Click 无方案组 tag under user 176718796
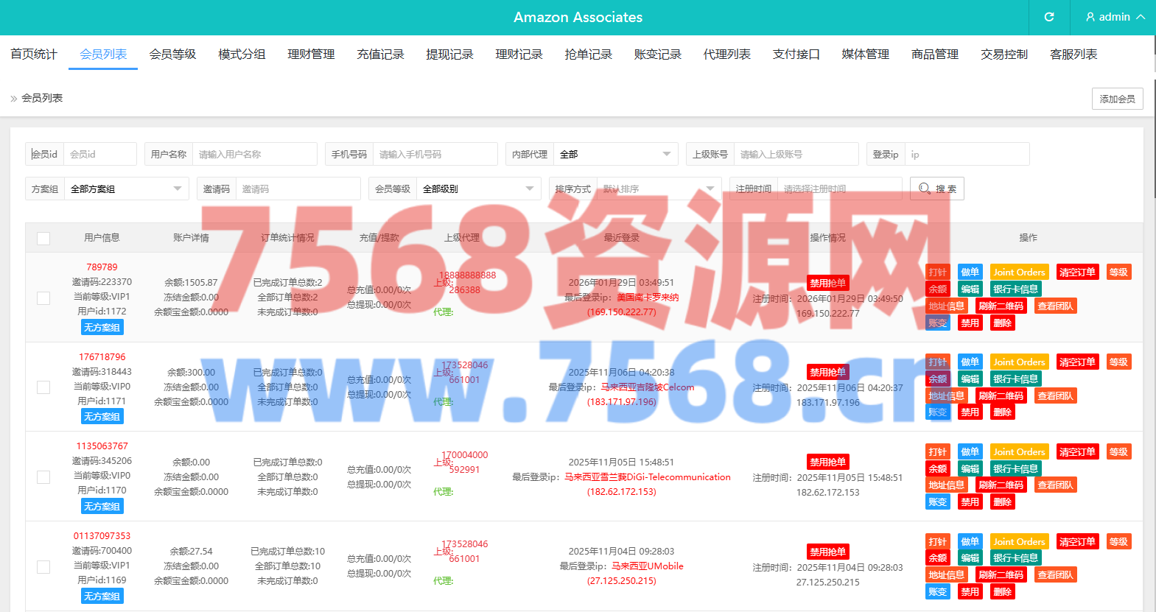Screen dimensions: 1156x612 pos(102,417)
